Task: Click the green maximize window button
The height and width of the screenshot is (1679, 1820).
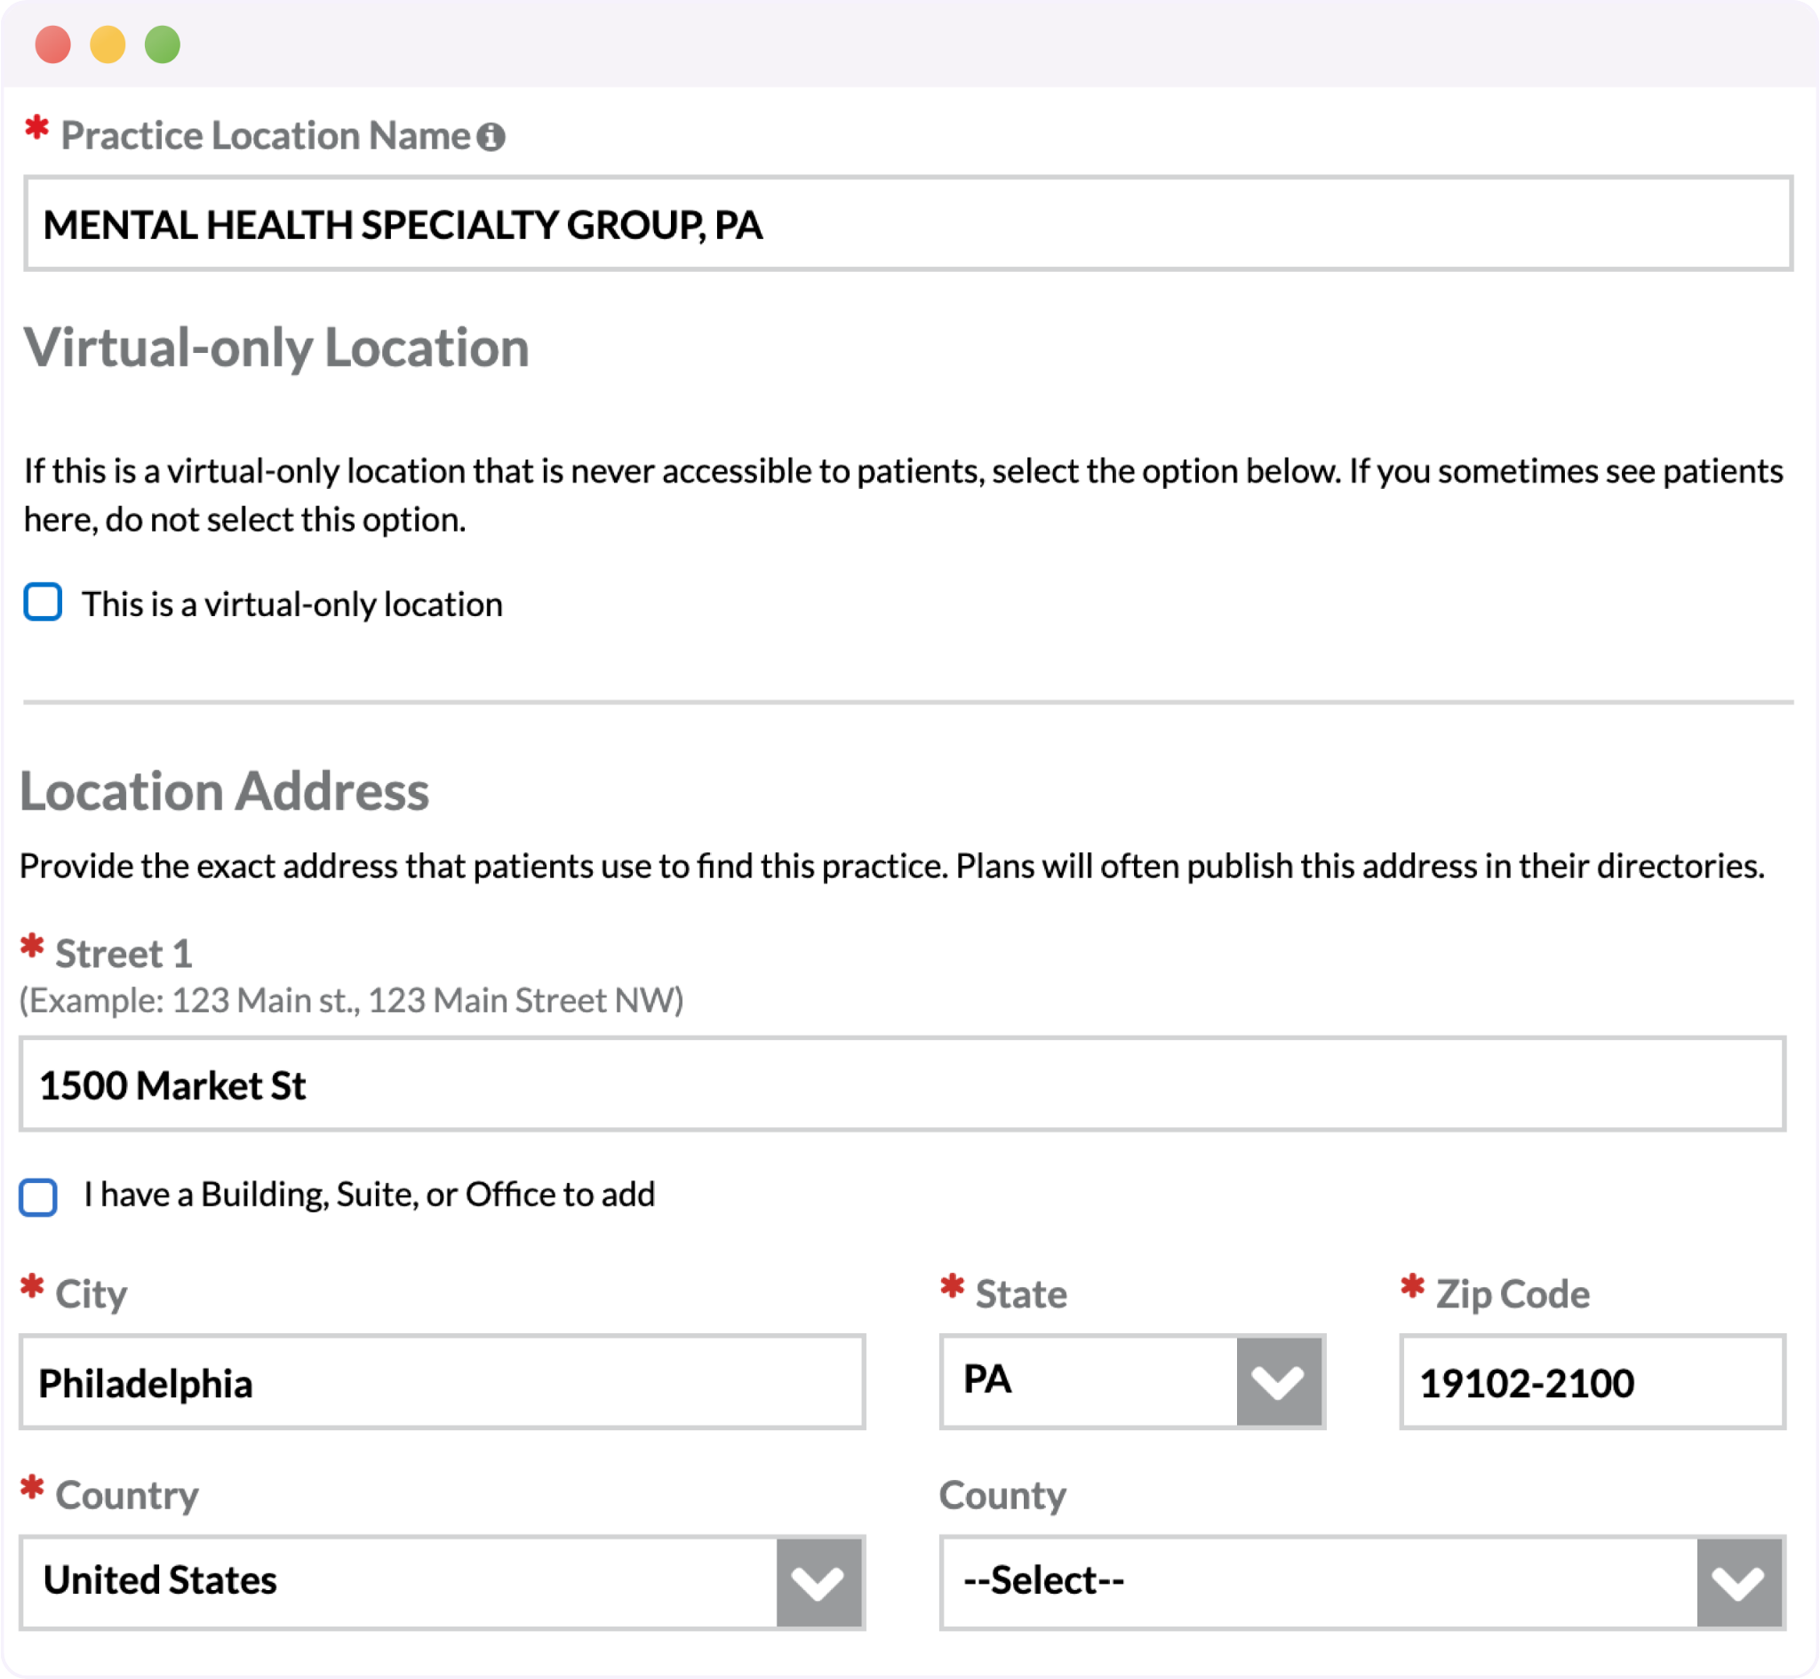Action: [x=163, y=44]
